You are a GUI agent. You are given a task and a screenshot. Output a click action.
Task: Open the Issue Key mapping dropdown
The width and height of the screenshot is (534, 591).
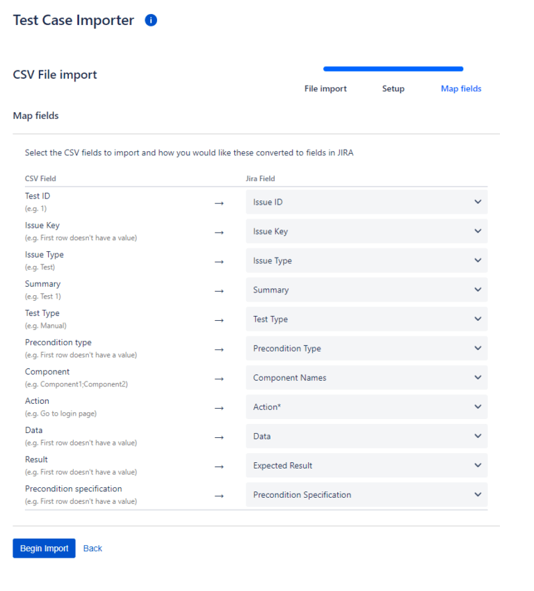point(367,231)
